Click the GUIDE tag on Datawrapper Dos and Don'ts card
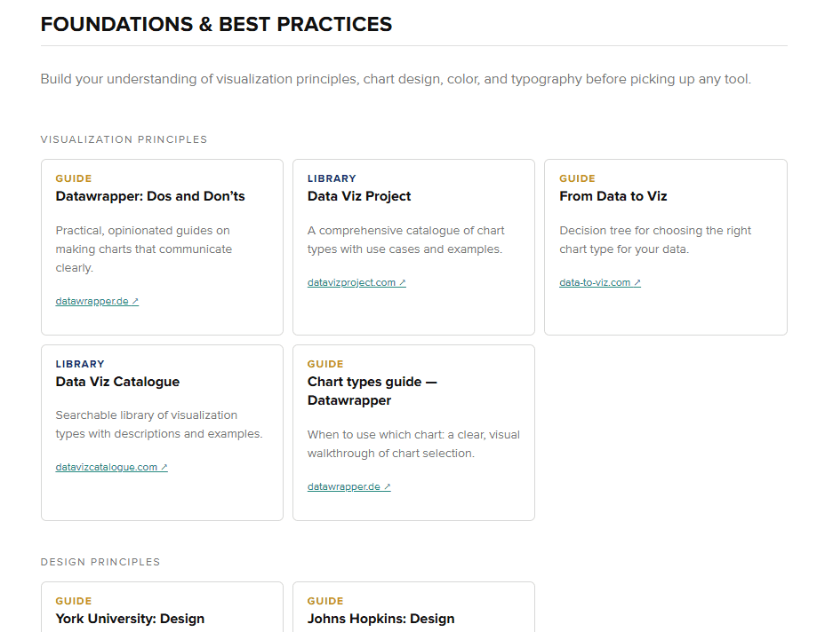The height and width of the screenshot is (632, 825). tap(74, 178)
